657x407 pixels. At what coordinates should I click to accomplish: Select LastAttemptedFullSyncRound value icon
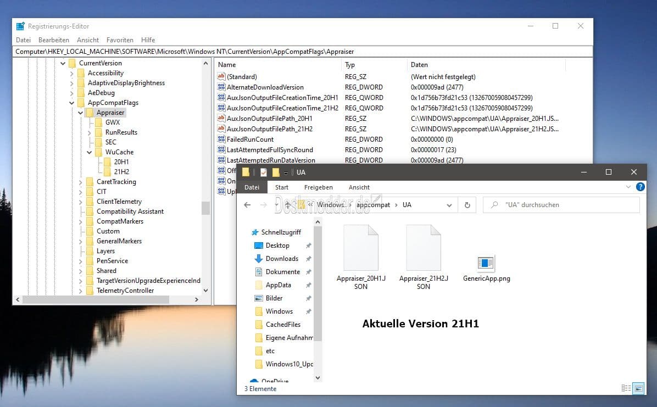coord(221,149)
